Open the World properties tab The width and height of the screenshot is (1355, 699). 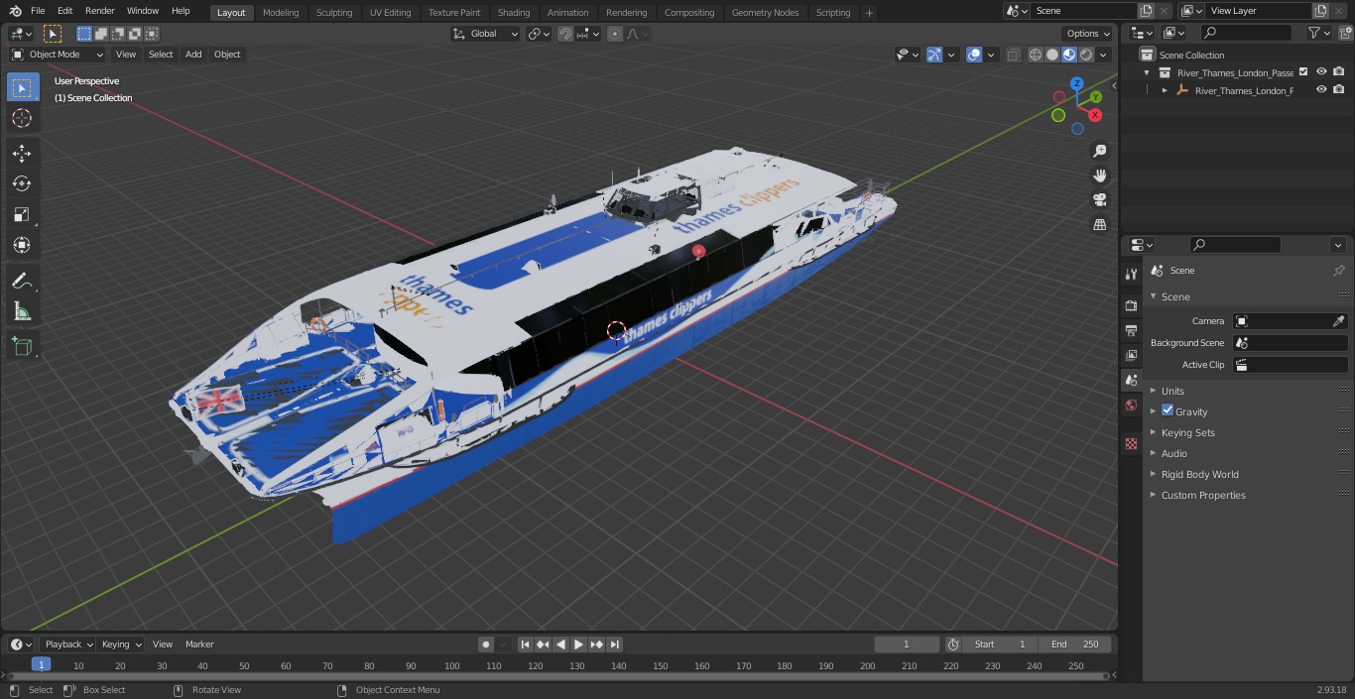coord(1131,406)
